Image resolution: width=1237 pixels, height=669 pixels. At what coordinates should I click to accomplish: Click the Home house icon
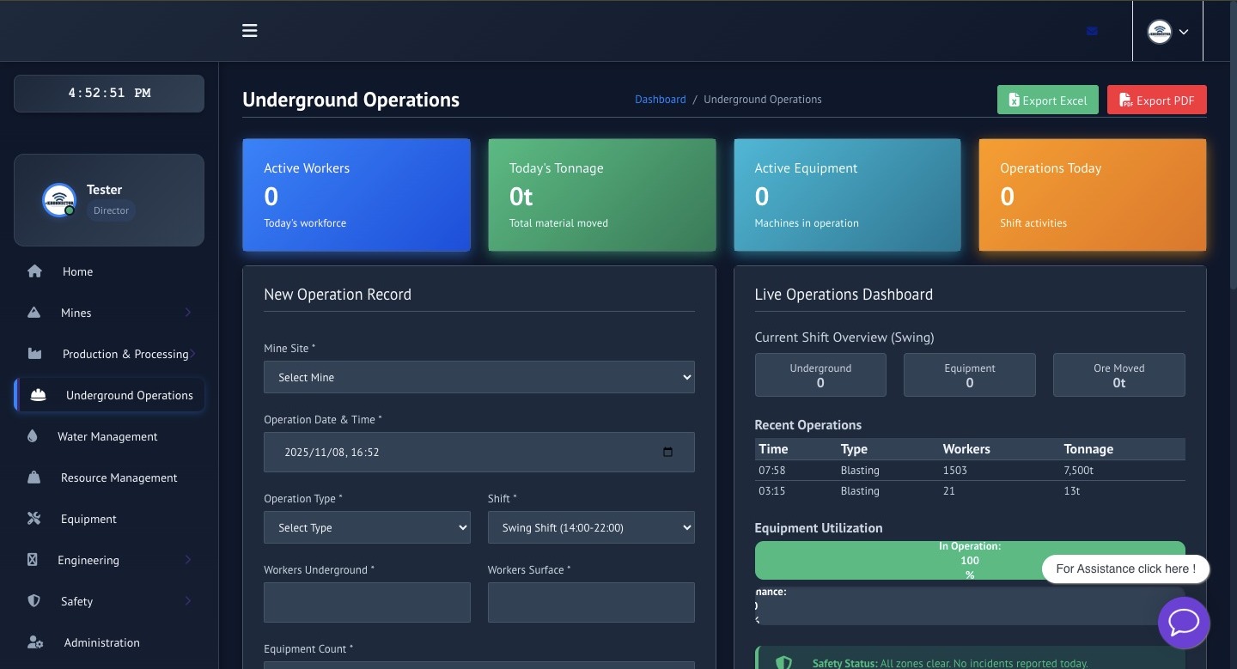[34, 271]
